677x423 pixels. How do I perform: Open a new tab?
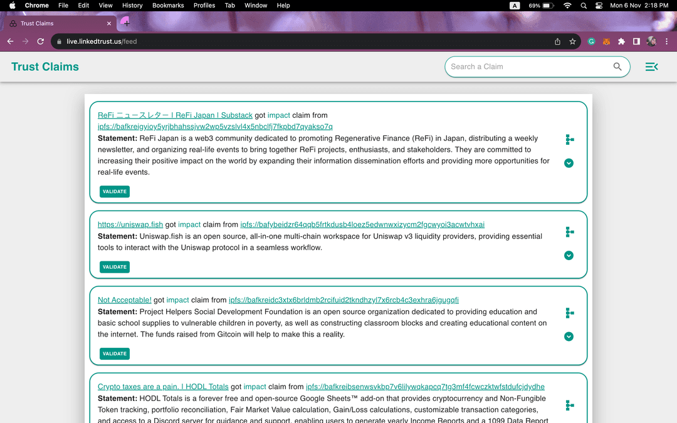pos(127,23)
